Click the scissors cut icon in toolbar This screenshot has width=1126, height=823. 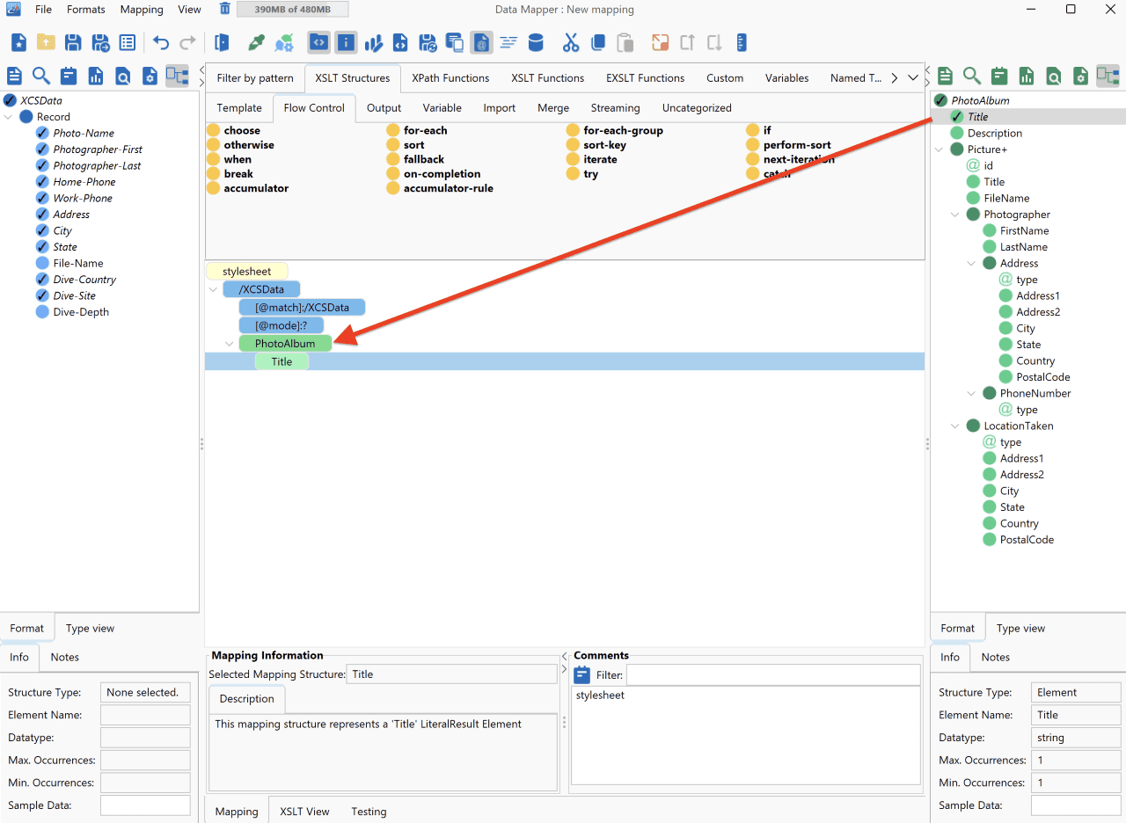(x=571, y=42)
